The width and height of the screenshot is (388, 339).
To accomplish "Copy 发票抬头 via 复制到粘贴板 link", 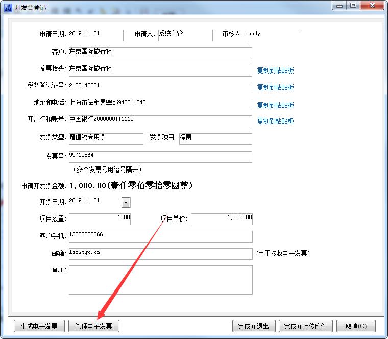I will [275, 70].
